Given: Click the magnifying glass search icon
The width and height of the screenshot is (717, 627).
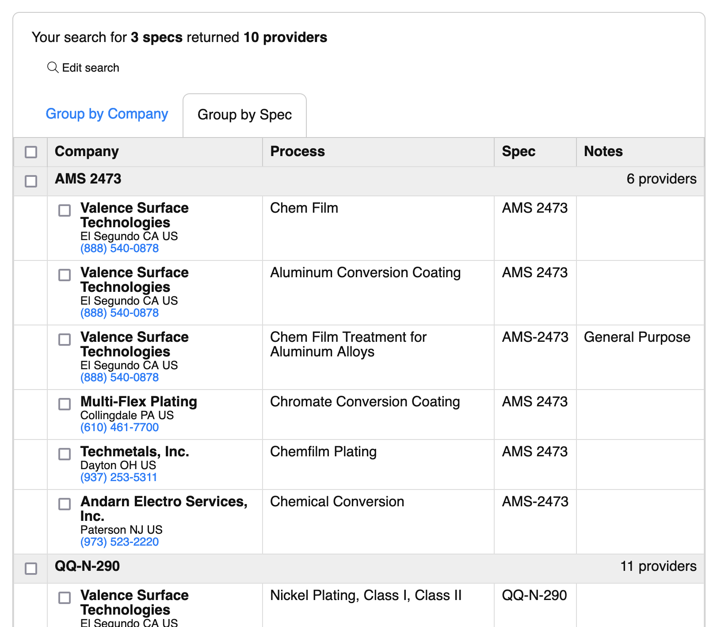Looking at the screenshot, I should pos(53,68).
